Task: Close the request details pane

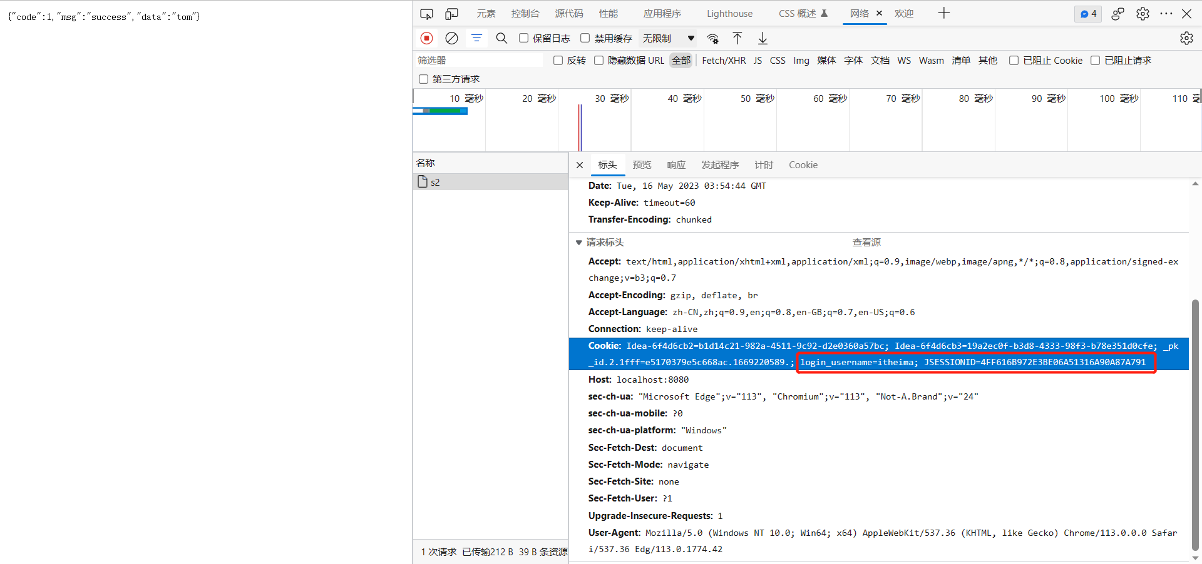Action: 580,165
